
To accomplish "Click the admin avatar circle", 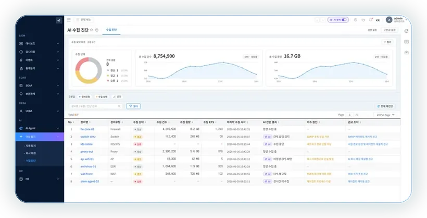I will pyautogui.click(x=389, y=20).
